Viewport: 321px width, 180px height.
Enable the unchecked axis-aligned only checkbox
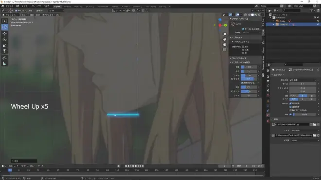(x=290, y=110)
